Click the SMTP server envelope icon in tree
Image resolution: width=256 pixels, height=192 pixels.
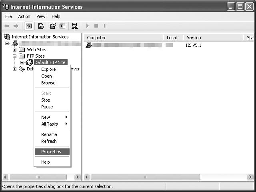click(22, 69)
